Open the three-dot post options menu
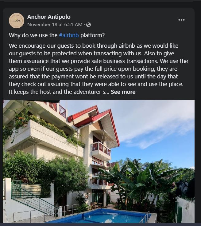 pos(181,20)
